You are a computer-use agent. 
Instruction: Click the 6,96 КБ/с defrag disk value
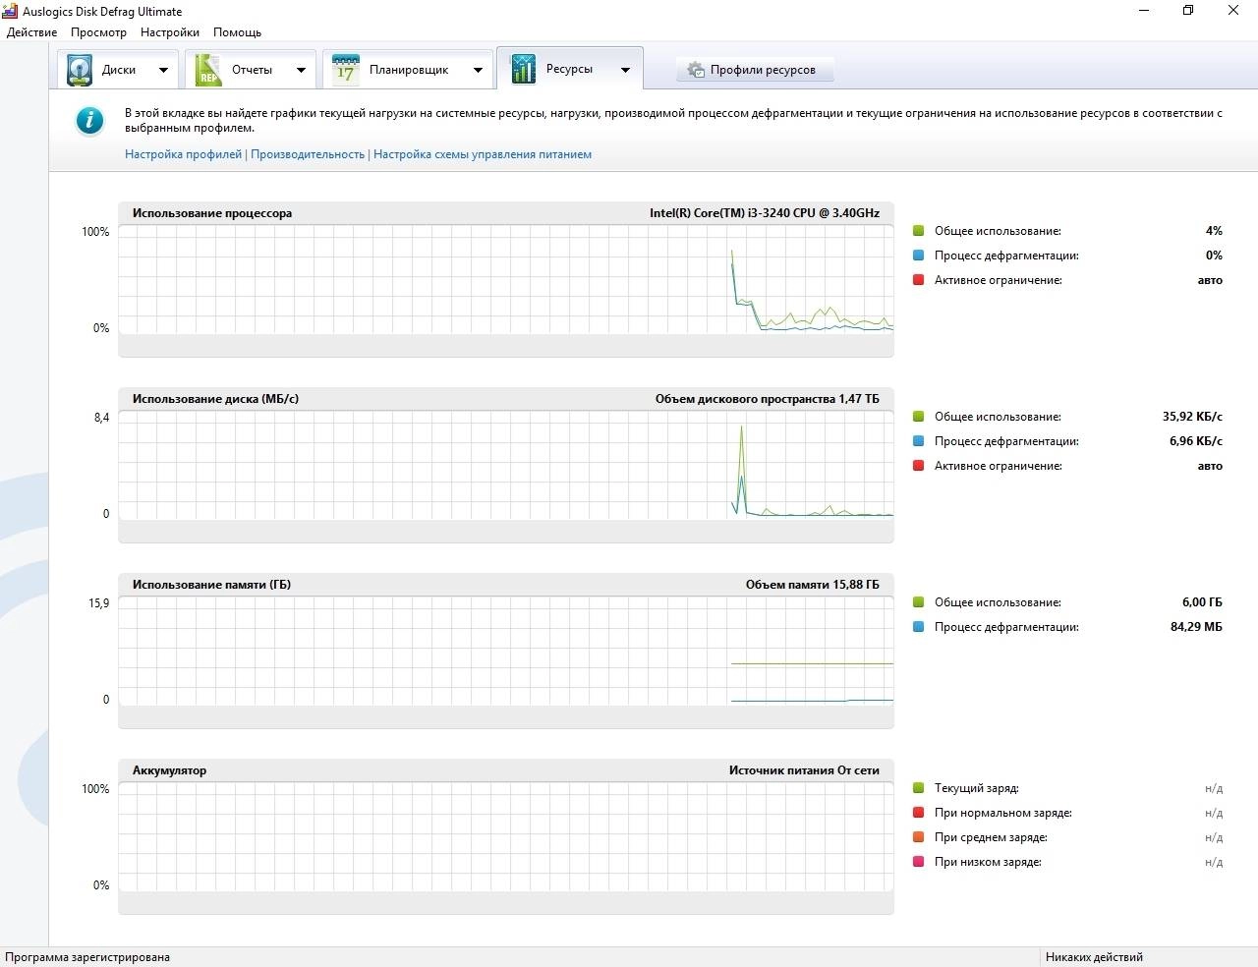click(1196, 441)
